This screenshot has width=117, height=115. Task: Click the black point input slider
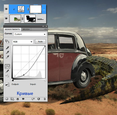coord(13,80)
